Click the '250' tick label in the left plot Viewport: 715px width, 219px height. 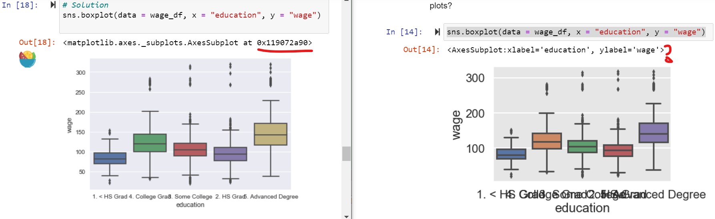point(80,92)
